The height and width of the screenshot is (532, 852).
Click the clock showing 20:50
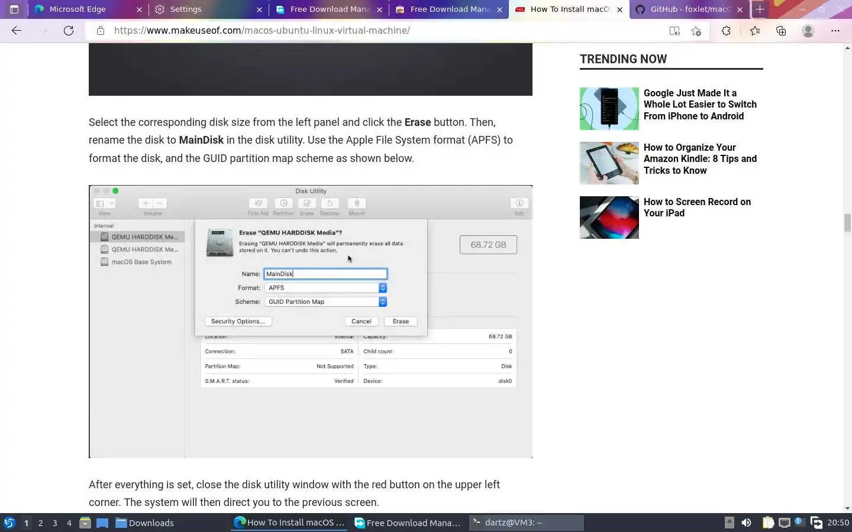point(838,523)
